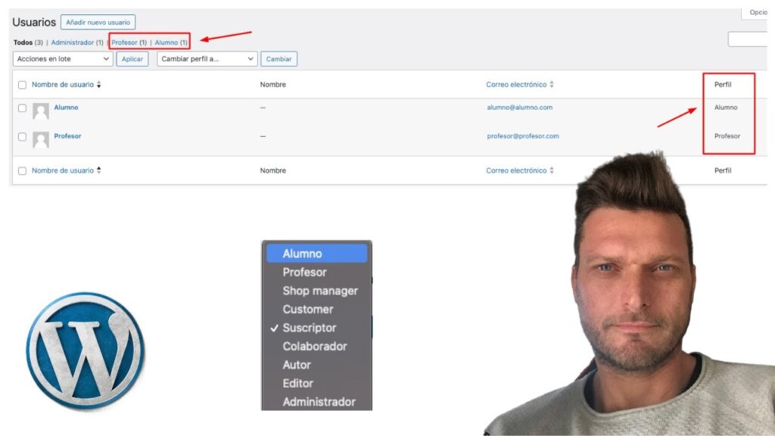
Task: Click sort arrows beside header Nombre de usuario
Action: tap(99, 85)
